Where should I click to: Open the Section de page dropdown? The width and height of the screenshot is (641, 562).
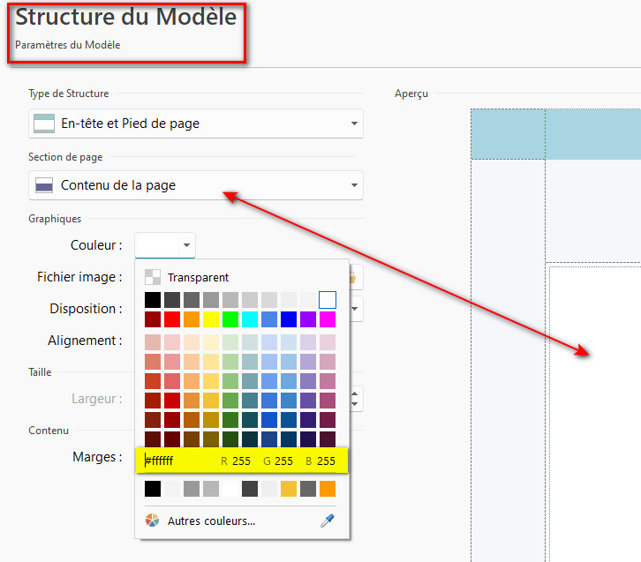click(196, 185)
